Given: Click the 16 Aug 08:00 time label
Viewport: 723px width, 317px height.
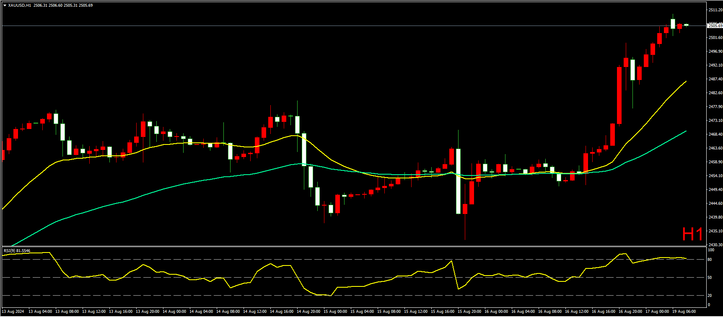Looking at the screenshot, I should (550, 312).
